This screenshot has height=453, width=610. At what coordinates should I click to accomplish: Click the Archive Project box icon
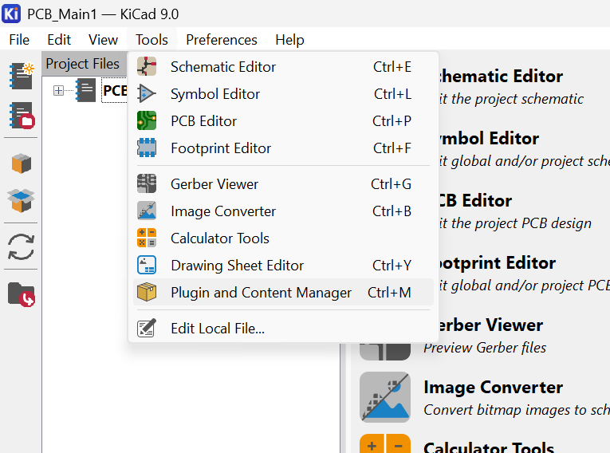point(22,163)
